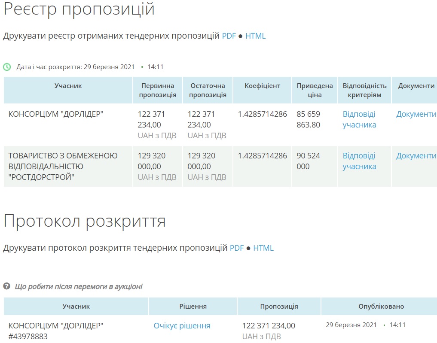Select the 'Первинна пропозиція' column header
The height and width of the screenshot is (343, 437).
coord(158,90)
